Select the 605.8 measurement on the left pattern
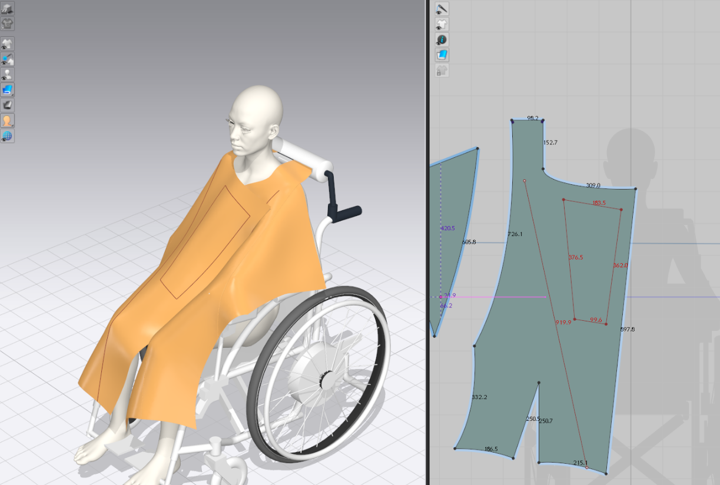This screenshot has height=485, width=720. click(x=469, y=242)
